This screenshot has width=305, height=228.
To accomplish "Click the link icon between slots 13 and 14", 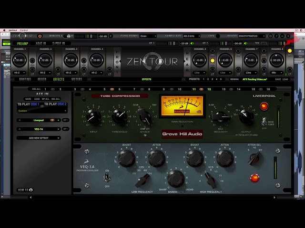I will pos(231,89).
